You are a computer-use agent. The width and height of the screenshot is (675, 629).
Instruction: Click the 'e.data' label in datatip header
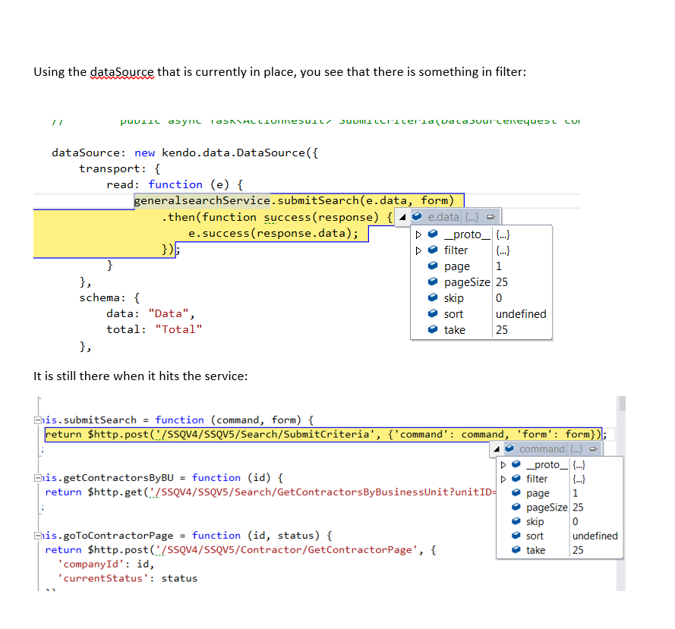pos(443,217)
